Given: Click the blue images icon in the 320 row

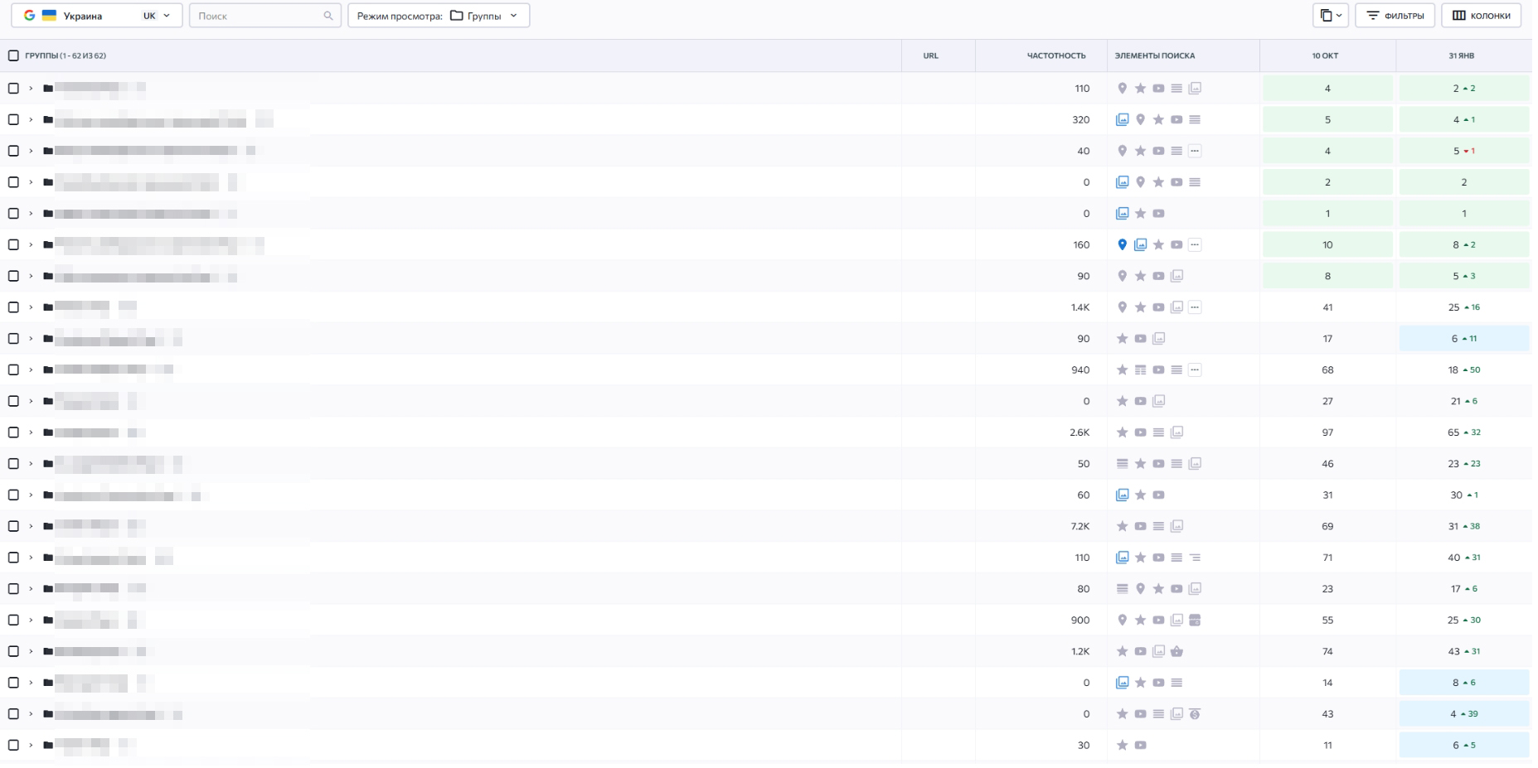Looking at the screenshot, I should [x=1123, y=119].
